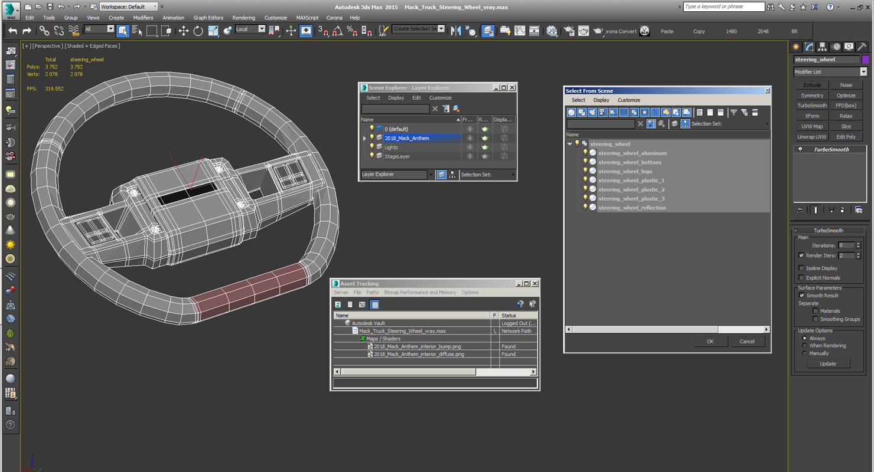Select the When Rendering update option
The height and width of the screenshot is (472, 874).
coord(804,346)
